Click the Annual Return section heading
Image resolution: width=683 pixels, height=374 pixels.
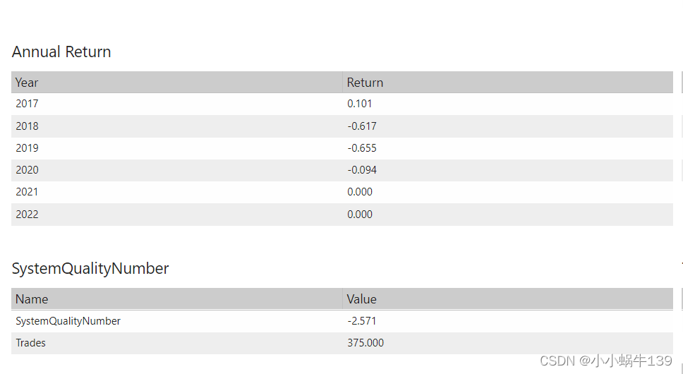61,52
